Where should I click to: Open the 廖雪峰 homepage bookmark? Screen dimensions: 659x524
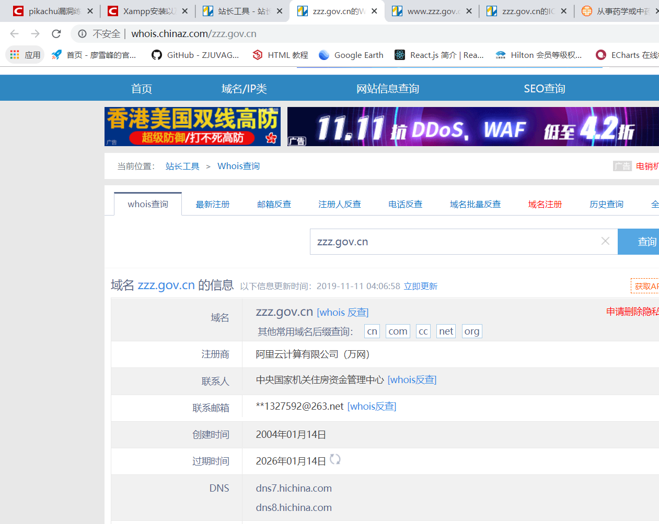pyautogui.click(x=94, y=55)
